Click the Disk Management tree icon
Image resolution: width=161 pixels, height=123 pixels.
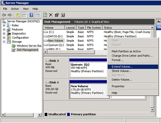pos(14,50)
